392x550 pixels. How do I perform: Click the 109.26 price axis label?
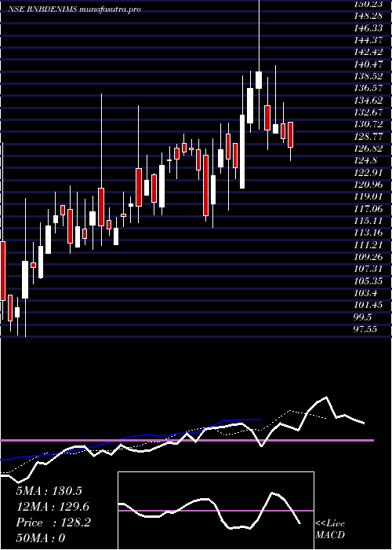click(x=369, y=256)
